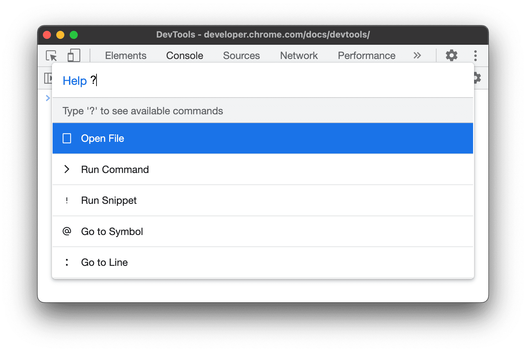The height and width of the screenshot is (352, 526).
Task: Click the colon icon beside Go to Line
Action: click(67, 262)
